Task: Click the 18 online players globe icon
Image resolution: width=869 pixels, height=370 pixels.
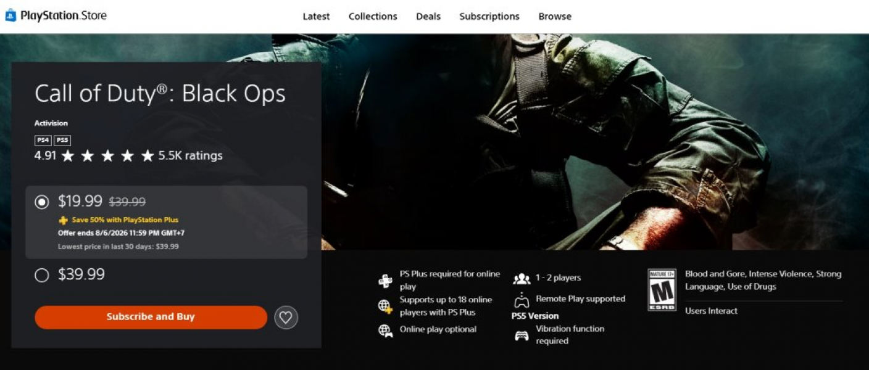Action: (385, 306)
